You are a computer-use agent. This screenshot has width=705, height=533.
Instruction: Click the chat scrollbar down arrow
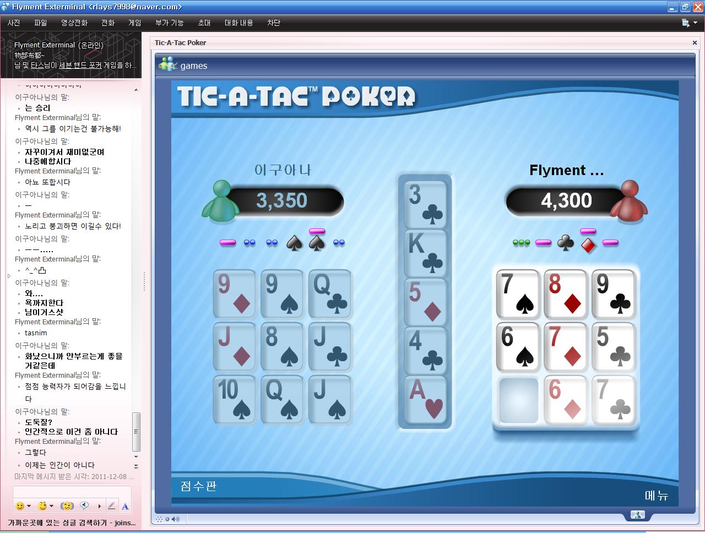point(136,456)
